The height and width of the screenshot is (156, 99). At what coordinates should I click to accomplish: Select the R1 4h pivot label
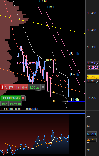pos(75,54)
